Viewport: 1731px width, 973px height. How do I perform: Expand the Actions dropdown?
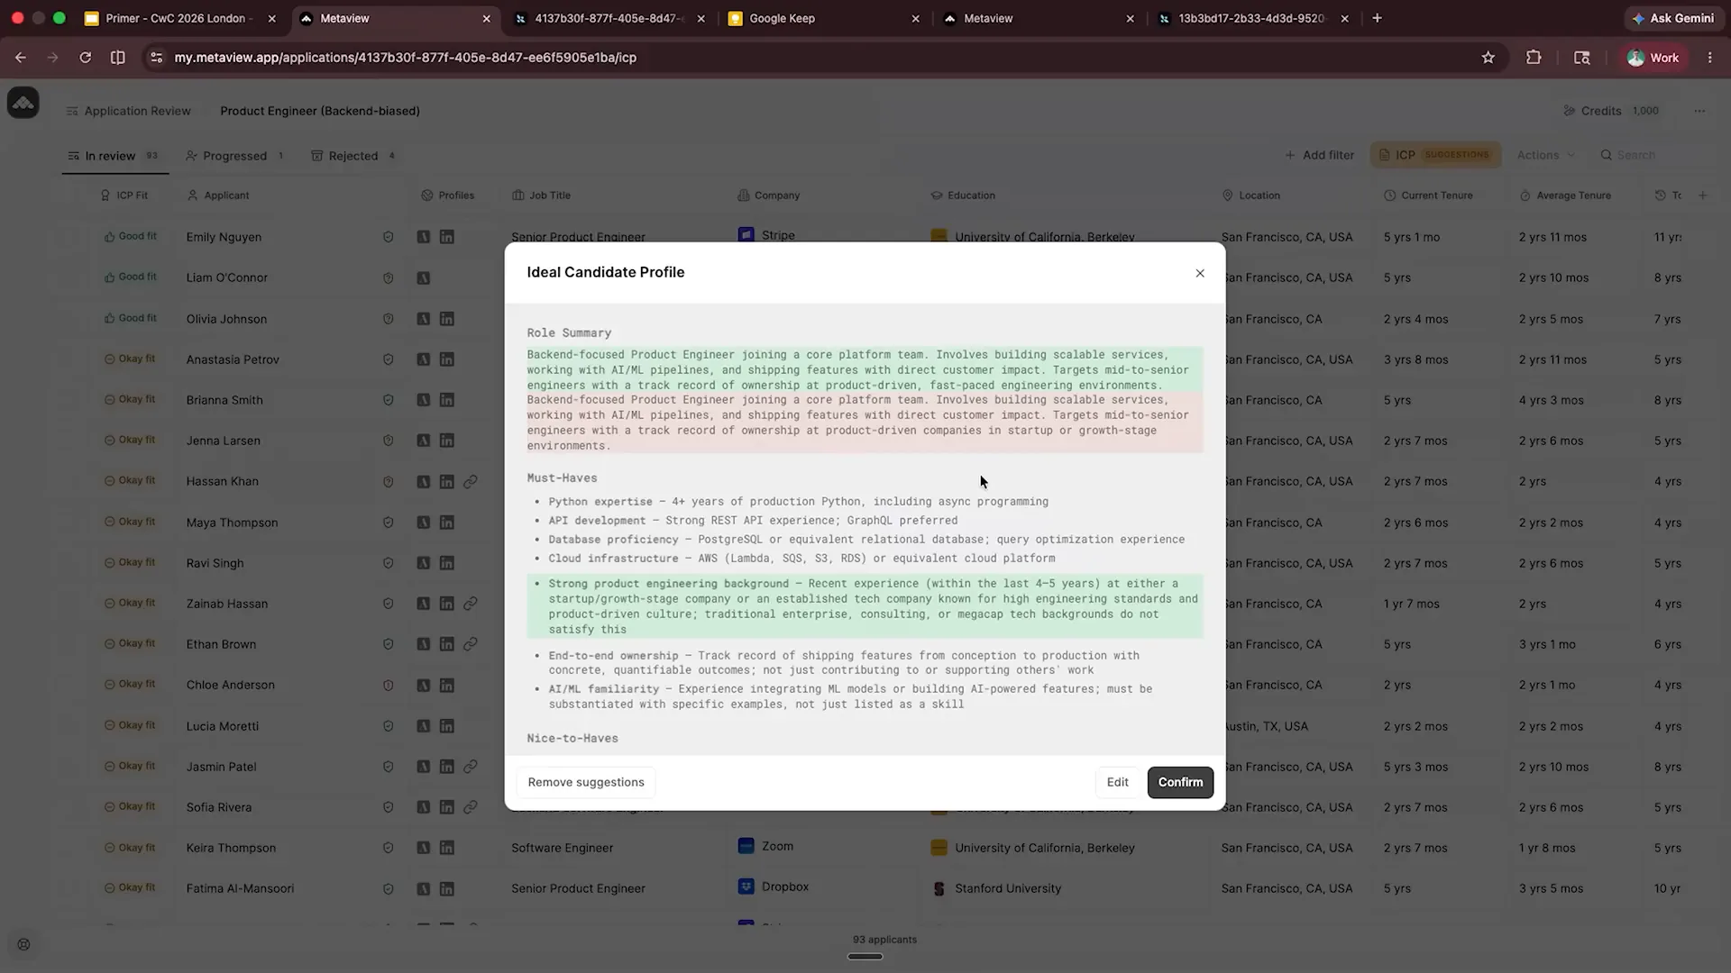1545,155
